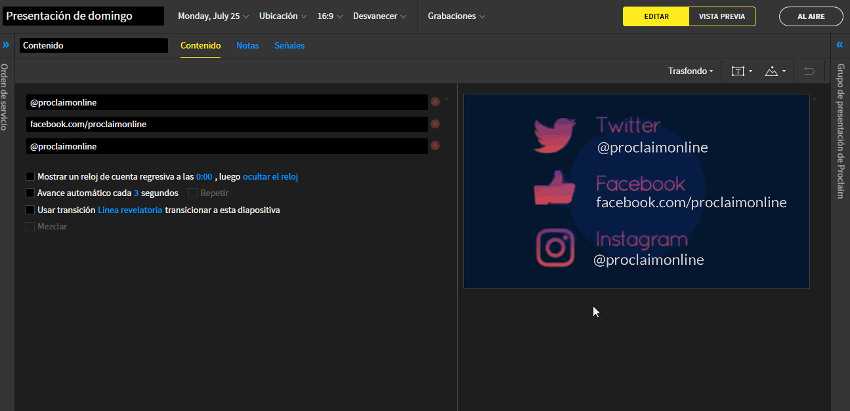Image resolution: width=850 pixels, height=411 pixels.
Task: Open the Monday, July 25 date dropdown
Action: (213, 16)
